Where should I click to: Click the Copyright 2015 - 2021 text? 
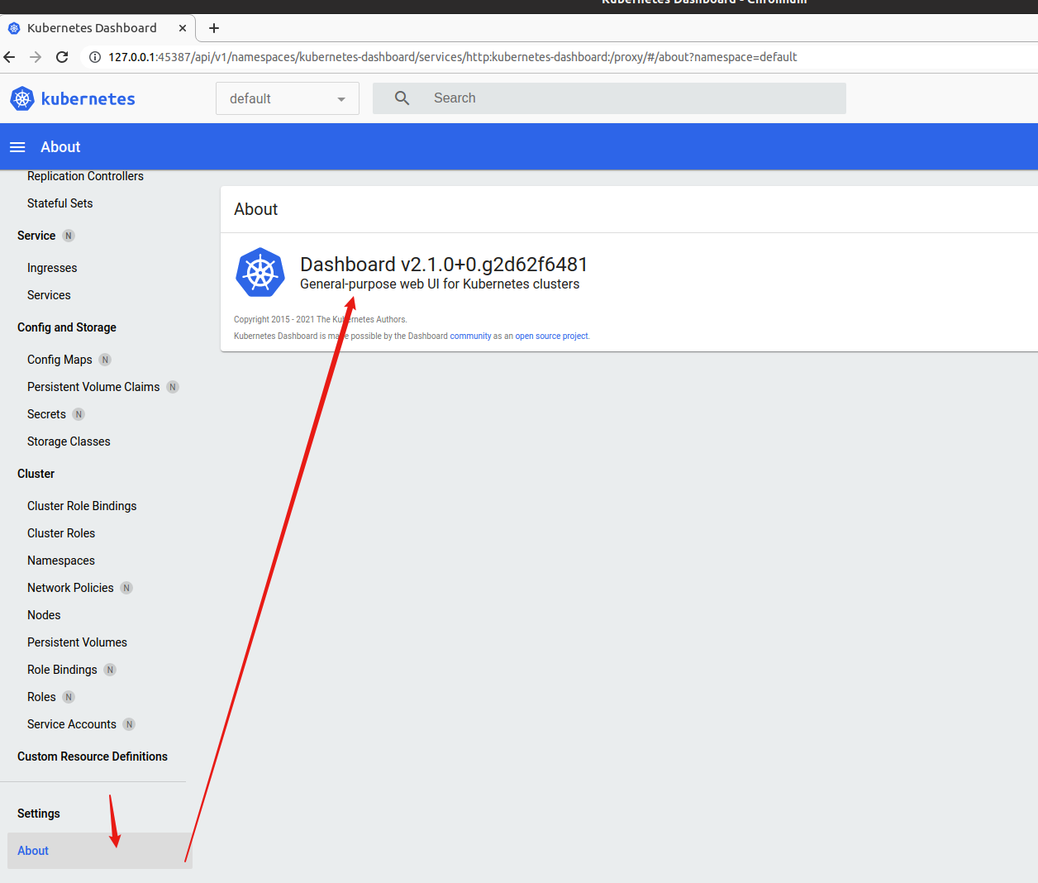click(x=321, y=319)
